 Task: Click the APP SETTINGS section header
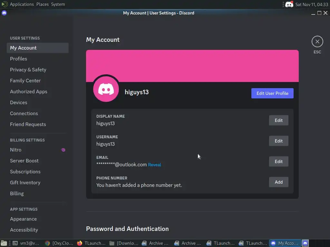click(x=24, y=209)
